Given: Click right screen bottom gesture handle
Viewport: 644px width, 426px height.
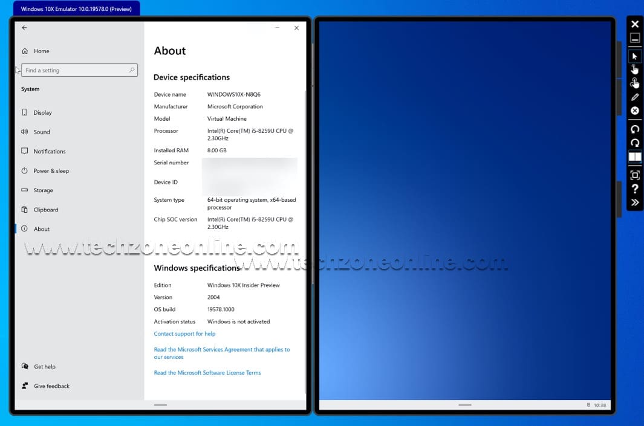Looking at the screenshot, I should (464, 405).
